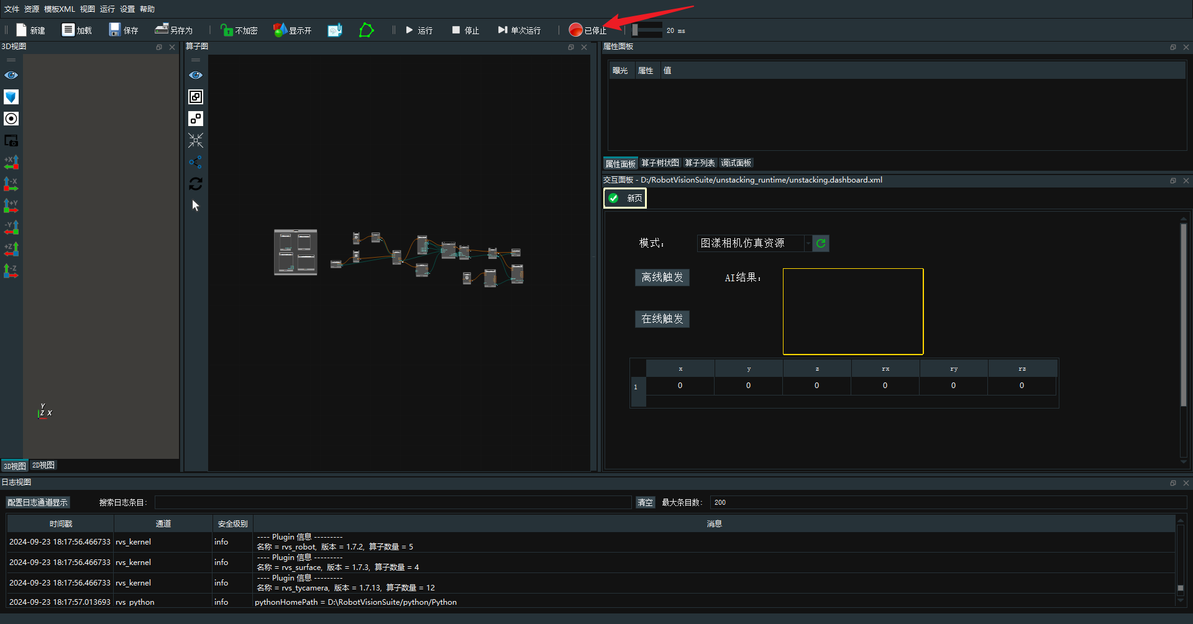Click the 离线触发 button

pos(662,277)
